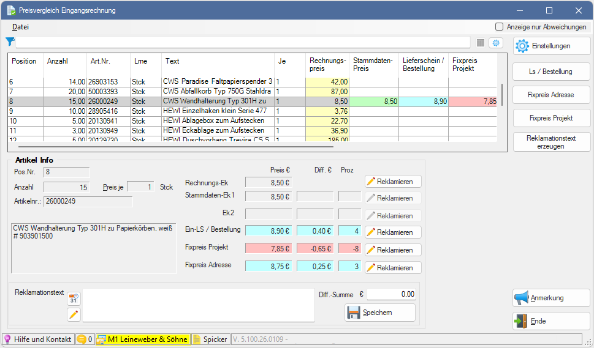Image resolution: width=594 pixels, height=348 pixels.
Task: Click into the Diff.-Summe amount field
Action: coord(392,294)
